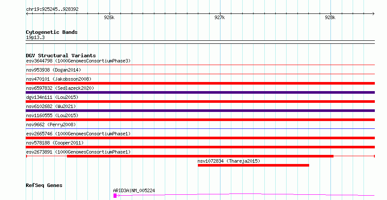The image size is (387, 200).
Task: Select the DGV Structural Variants track title
Action: 61,56
